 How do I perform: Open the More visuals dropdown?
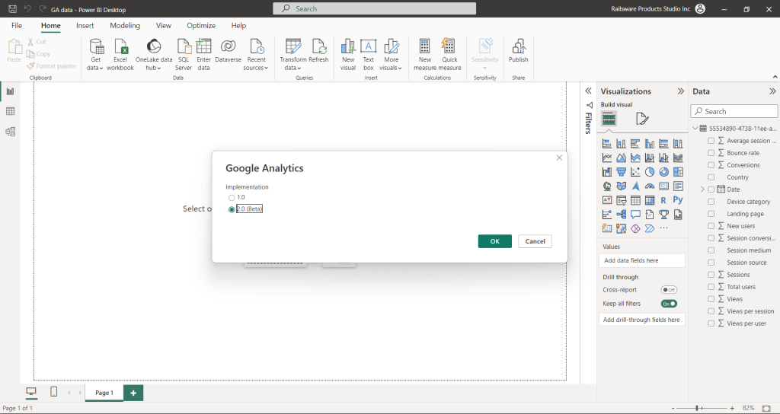click(391, 55)
